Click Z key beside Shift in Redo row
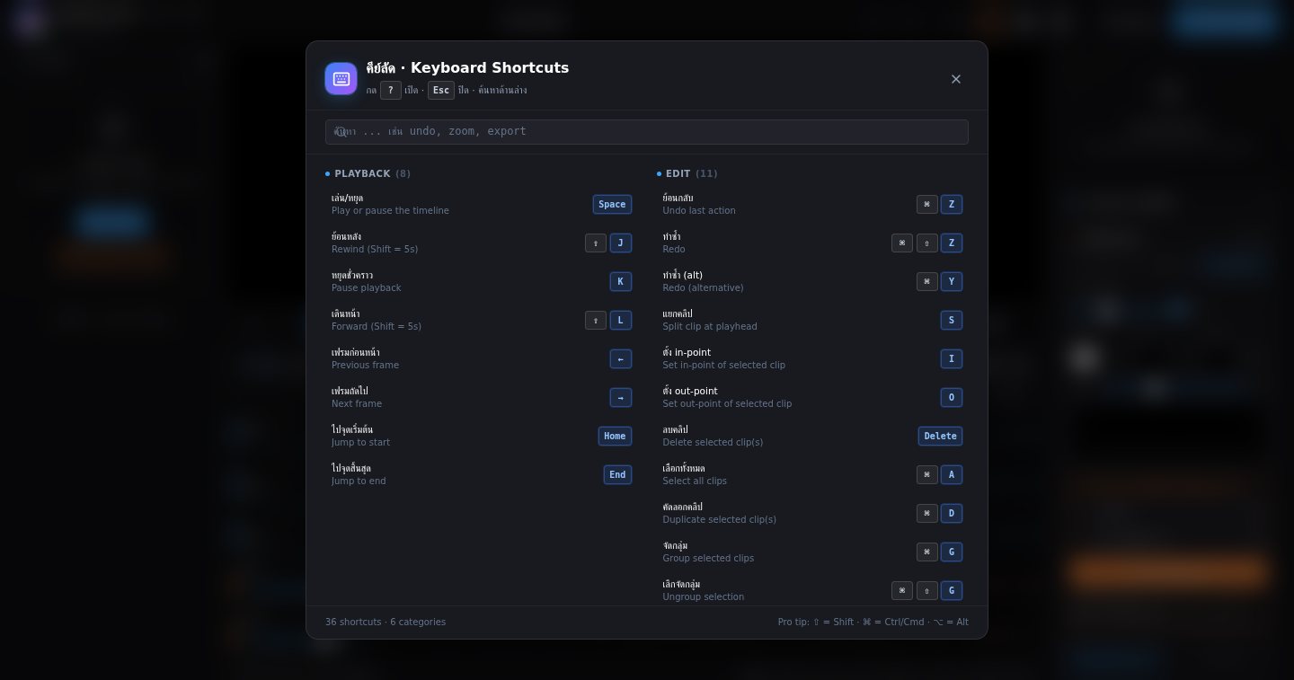 point(952,243)
